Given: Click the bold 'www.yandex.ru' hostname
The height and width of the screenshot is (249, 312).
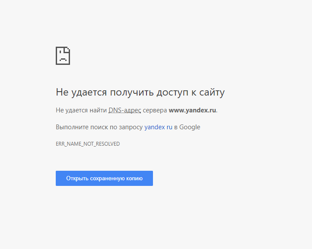Looking at the screenshot, I should point(192,110).
